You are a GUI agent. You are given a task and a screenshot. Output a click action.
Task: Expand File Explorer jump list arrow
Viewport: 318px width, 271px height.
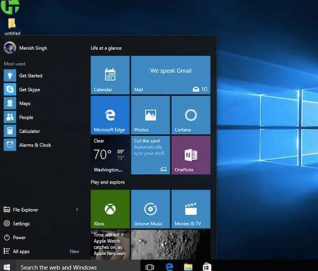tap(77, 210)
